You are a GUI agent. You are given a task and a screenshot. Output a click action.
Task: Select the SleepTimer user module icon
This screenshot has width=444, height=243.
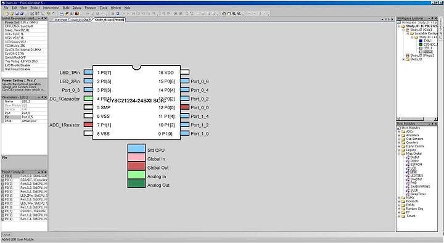[408, 194]
